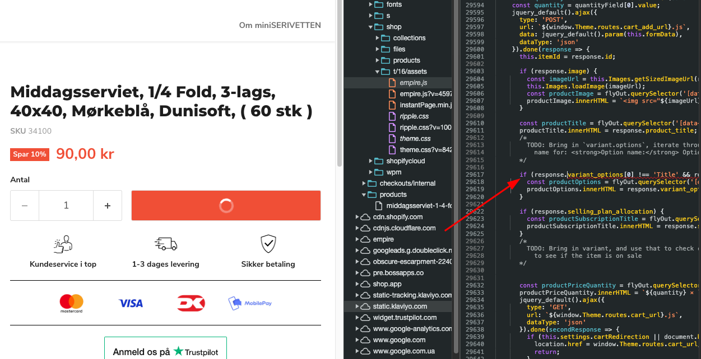Select the www.google.com domain row
Viewport: 701px width, 359px height.
(398, 340)
